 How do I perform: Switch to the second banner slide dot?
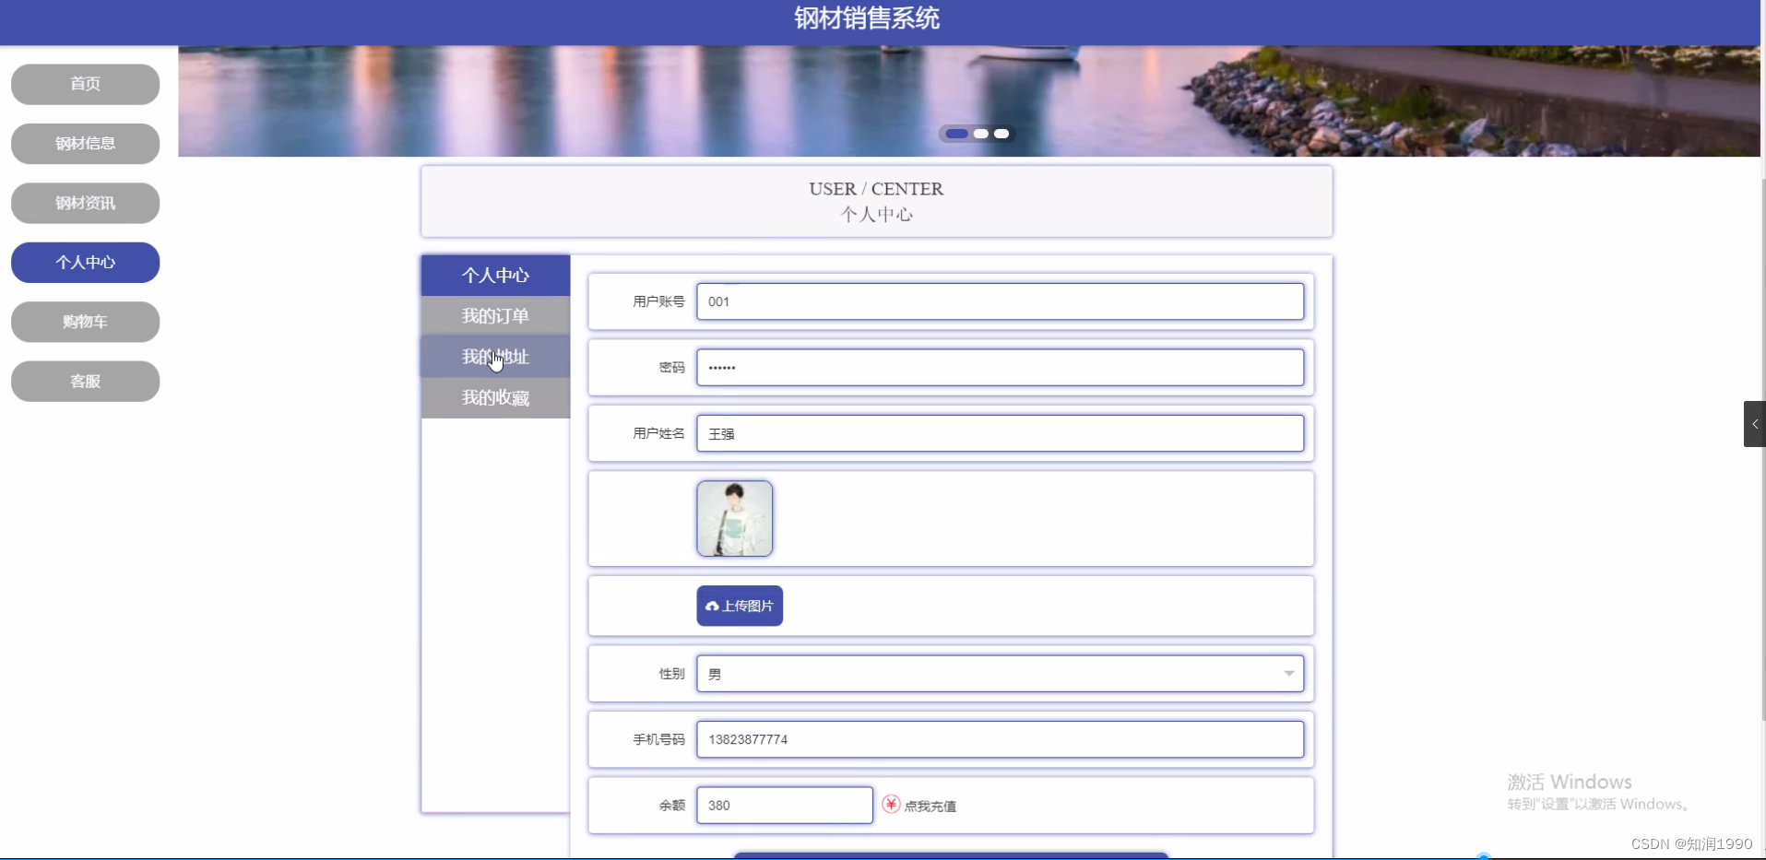[x=980, y=134]
